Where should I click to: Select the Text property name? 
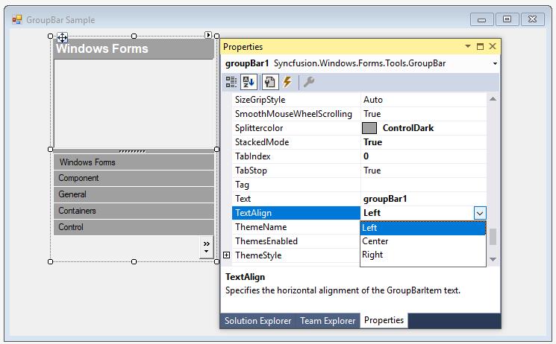click(243, 199)
